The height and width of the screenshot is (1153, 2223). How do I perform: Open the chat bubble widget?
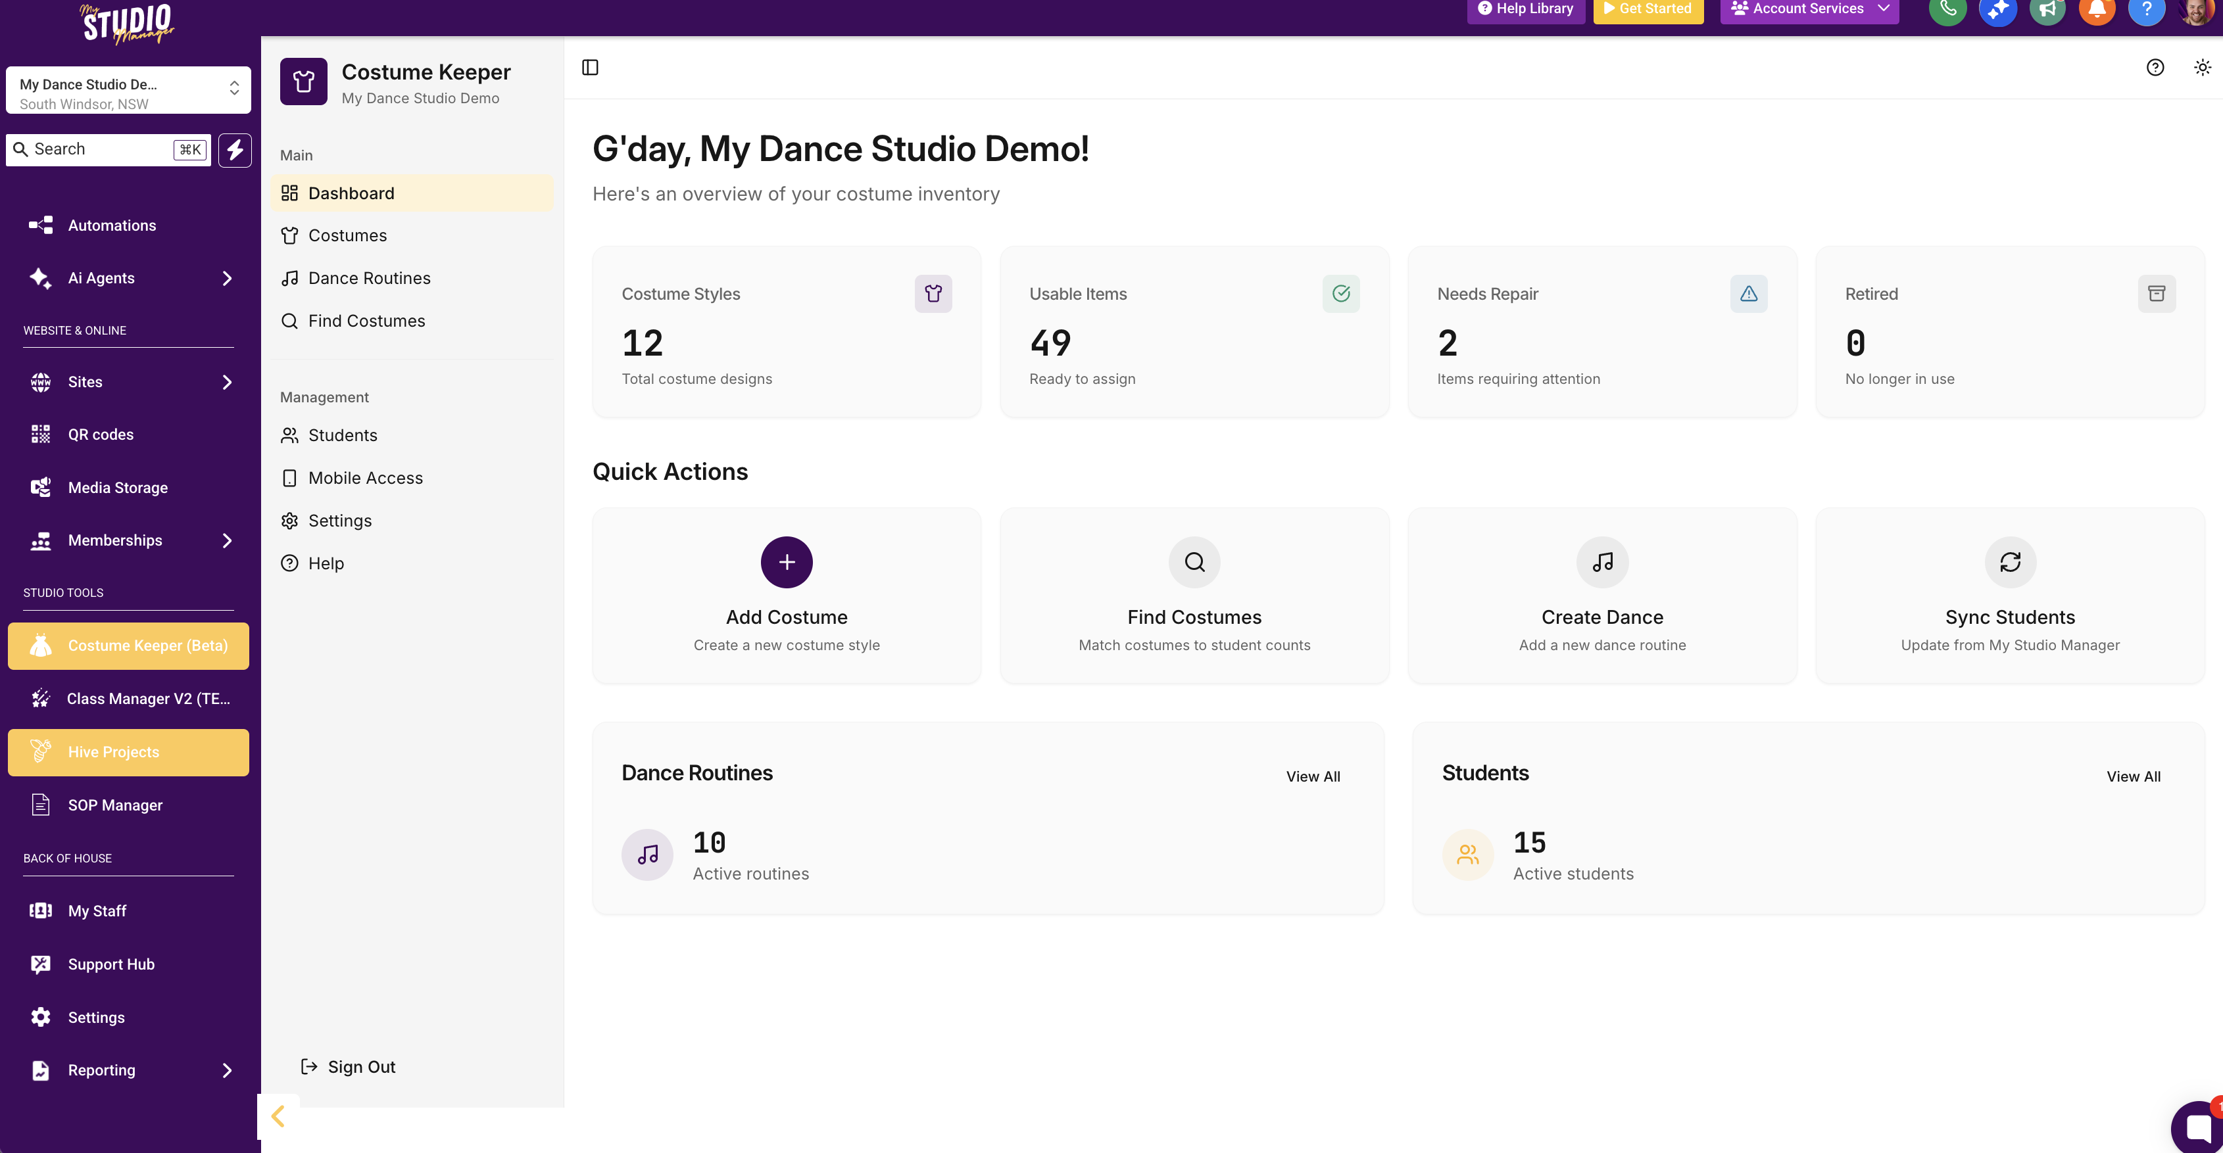[2197, 1127]
